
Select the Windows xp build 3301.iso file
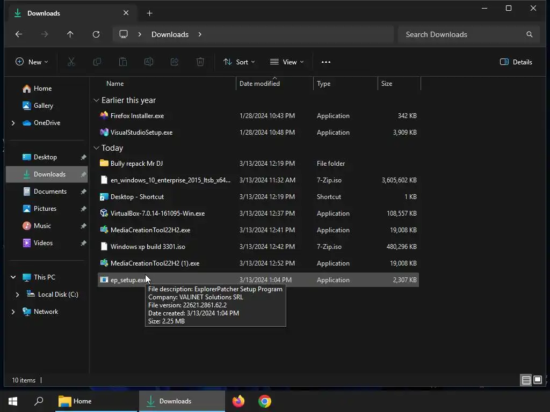tap(258, 247)
